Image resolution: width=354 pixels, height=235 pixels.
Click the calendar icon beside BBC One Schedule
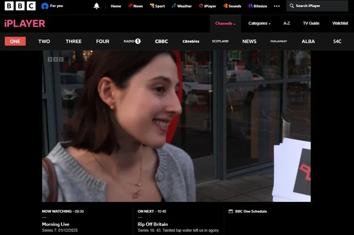click(230, 211)
